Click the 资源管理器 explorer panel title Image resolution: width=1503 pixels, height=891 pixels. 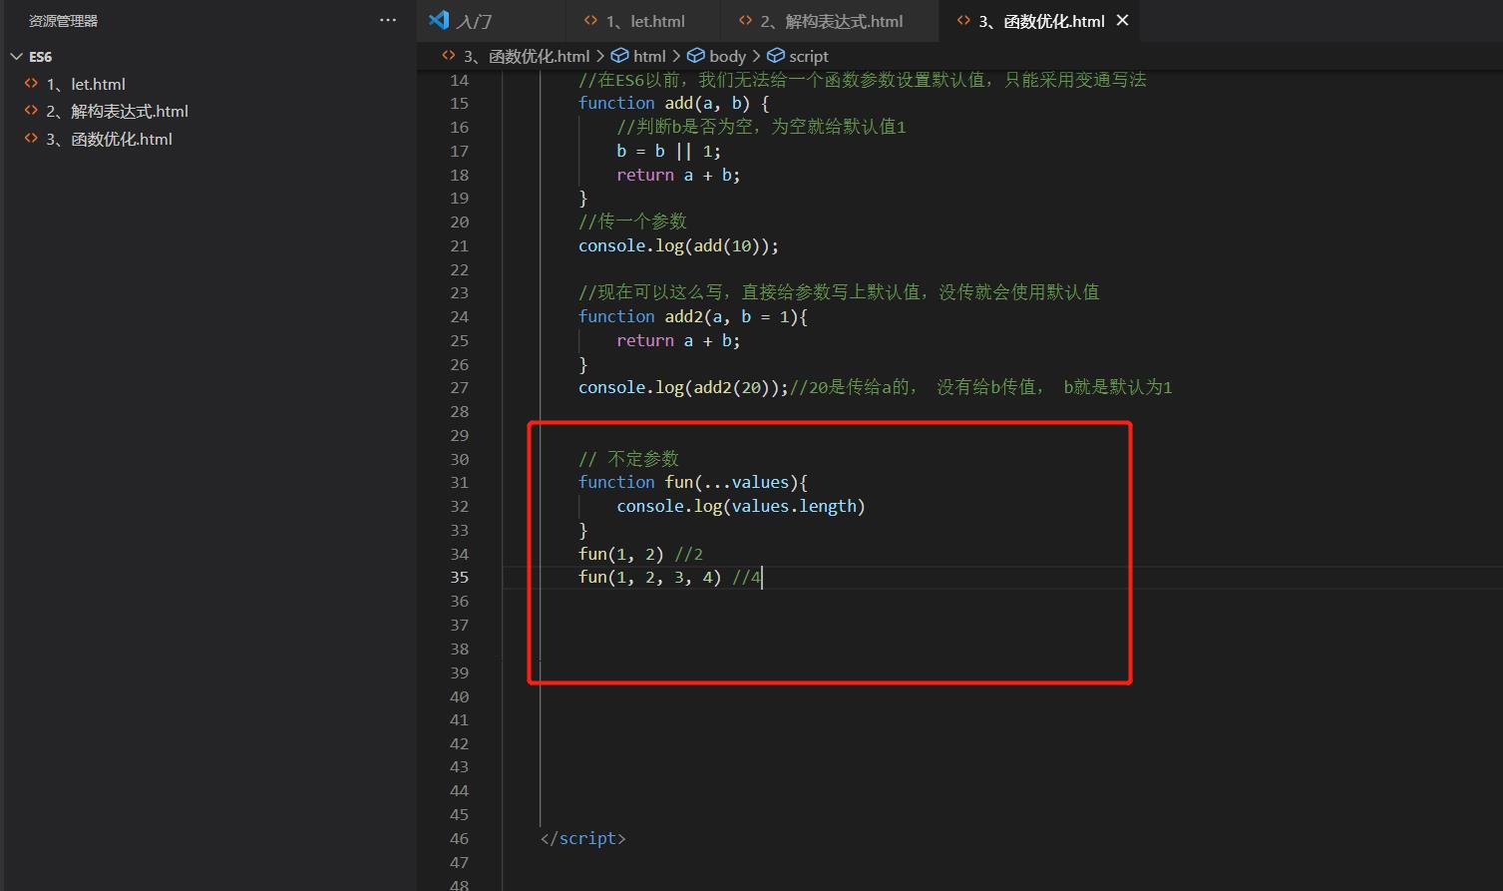64,20
